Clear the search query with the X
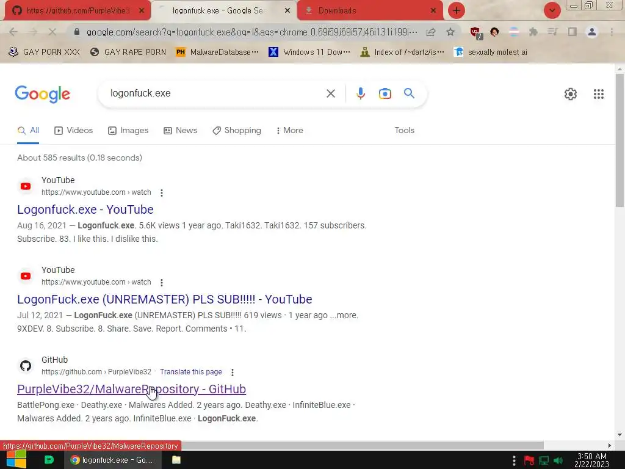The image size is (625, 469). 330,93
